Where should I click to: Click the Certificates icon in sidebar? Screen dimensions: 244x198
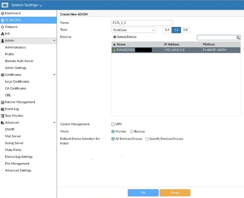click(3, 75)
